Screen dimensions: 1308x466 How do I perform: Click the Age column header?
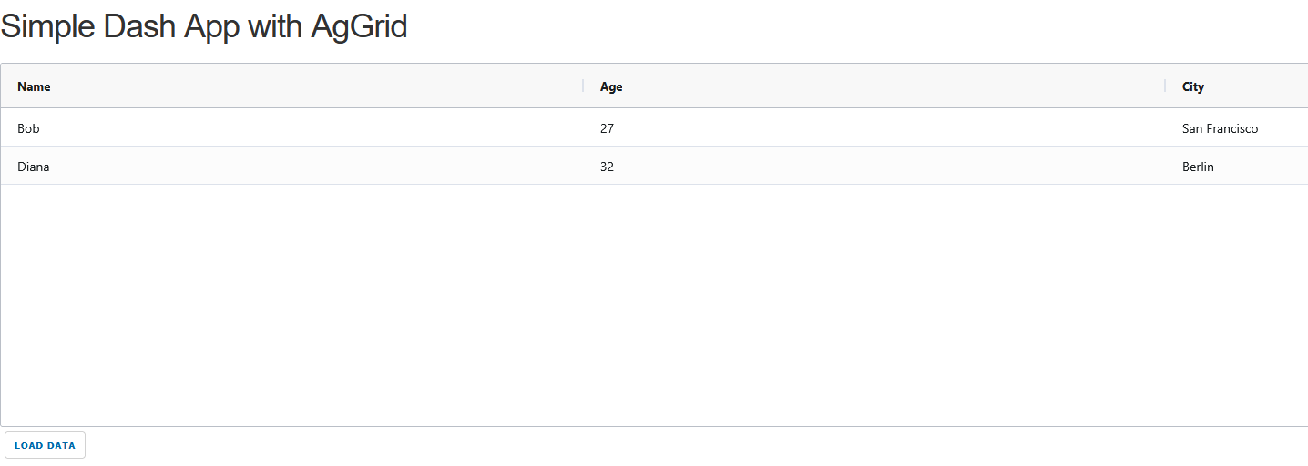tap(611, 86)
